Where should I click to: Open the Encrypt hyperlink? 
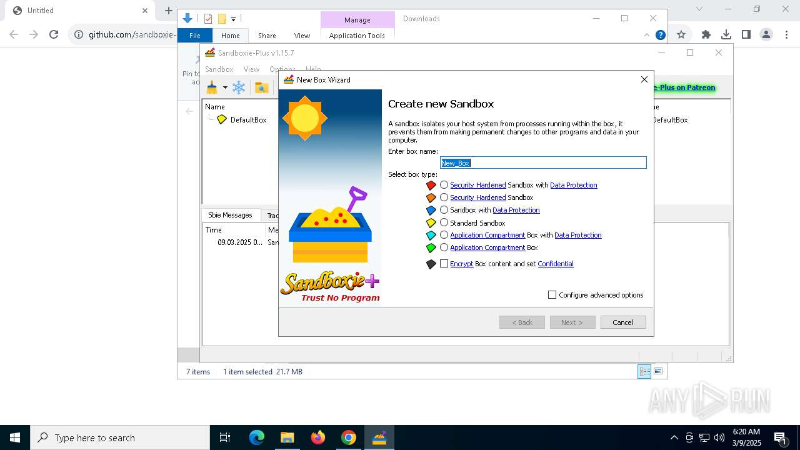[462, 264]
